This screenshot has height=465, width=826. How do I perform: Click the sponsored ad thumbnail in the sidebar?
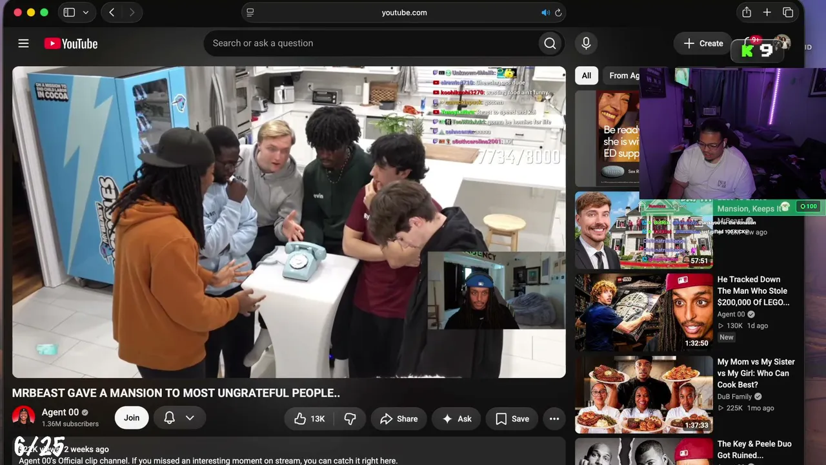[607, 138]
